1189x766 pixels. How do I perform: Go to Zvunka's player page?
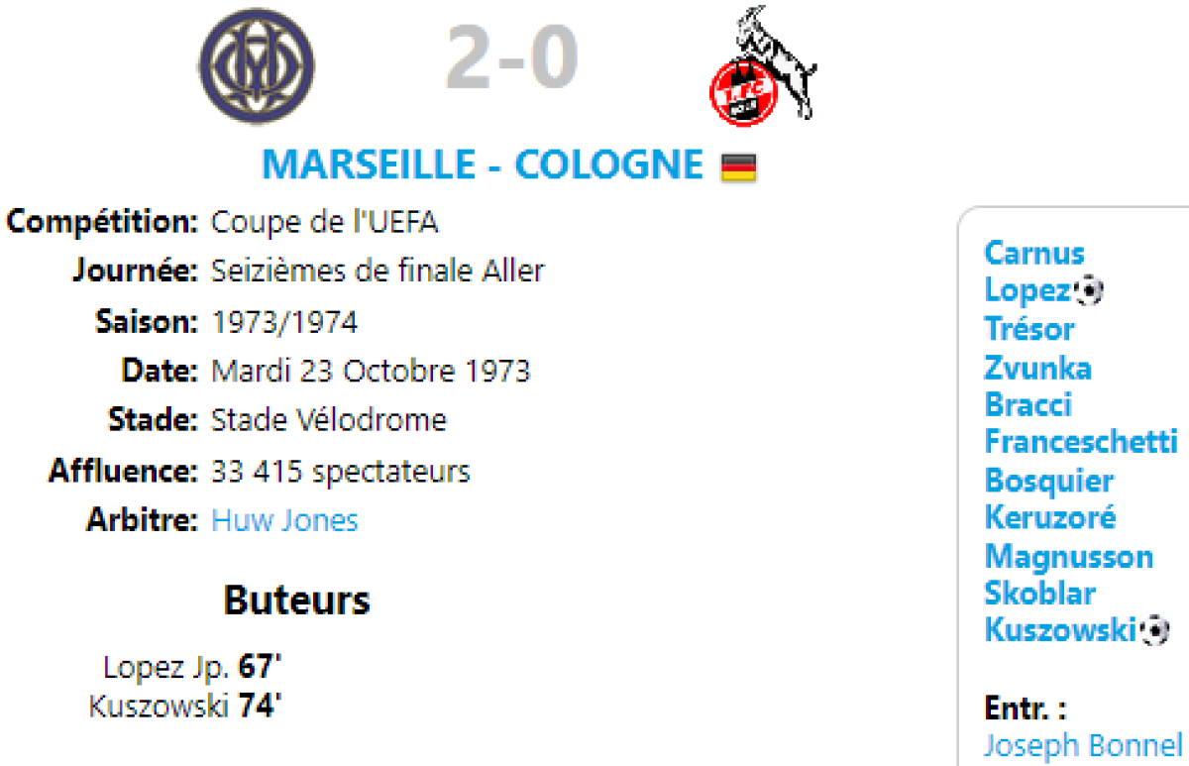click(1037, 368)
